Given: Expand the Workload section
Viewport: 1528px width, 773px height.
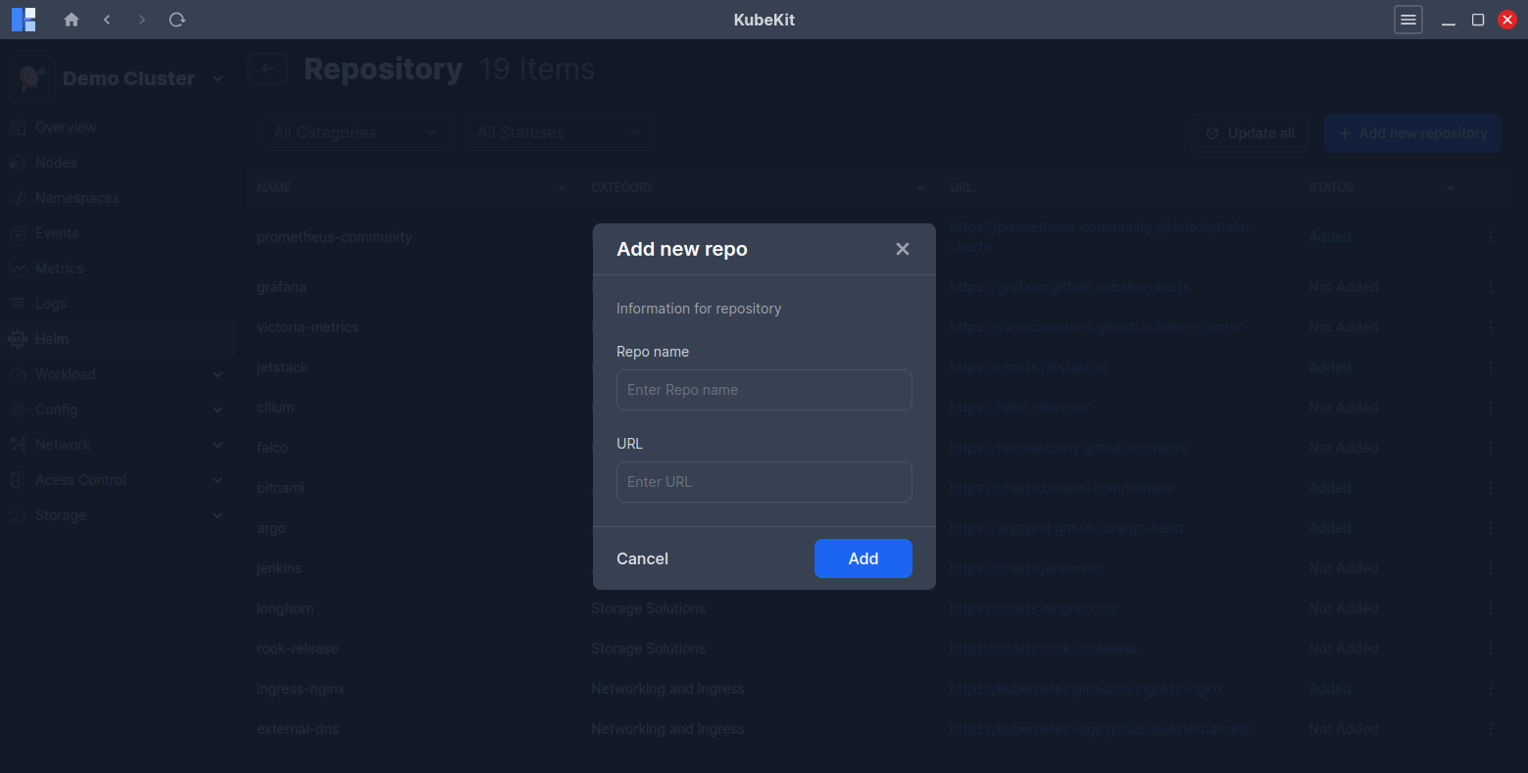Looking at the screenshot, I should pyautogui.click(x=218, y=373).
